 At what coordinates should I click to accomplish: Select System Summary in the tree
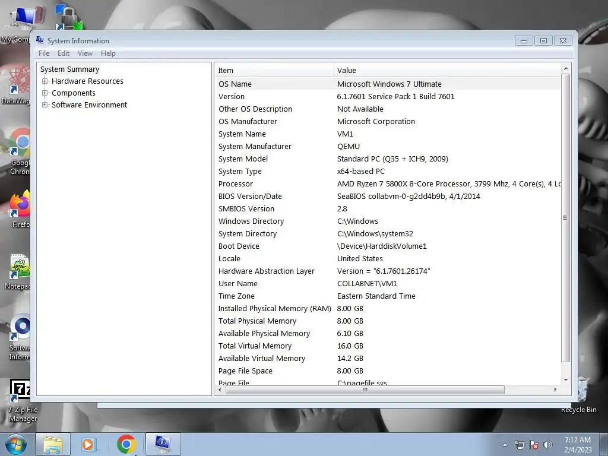[70, 69]
